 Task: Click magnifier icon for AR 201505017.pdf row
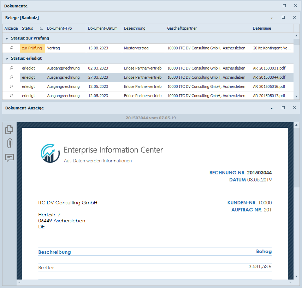[11, 96]
